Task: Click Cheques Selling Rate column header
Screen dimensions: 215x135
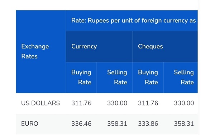Action: [x=181, y=78]
